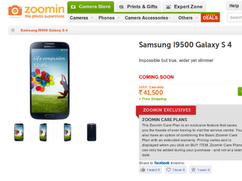Select the second phone thumbnail
This screenshot has height=181, width=242.
(x=43, y=132)
